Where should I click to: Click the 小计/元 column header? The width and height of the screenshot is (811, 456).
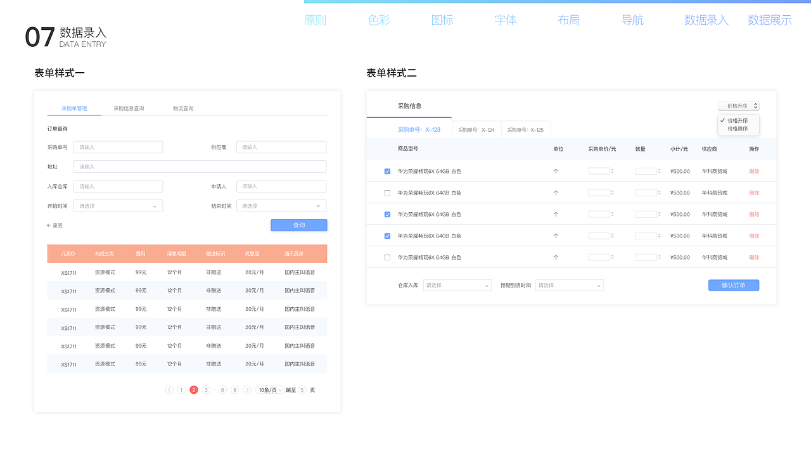[679, 149]
